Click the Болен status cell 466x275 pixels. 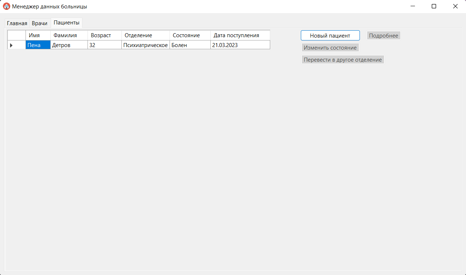[x=190, y=45]
